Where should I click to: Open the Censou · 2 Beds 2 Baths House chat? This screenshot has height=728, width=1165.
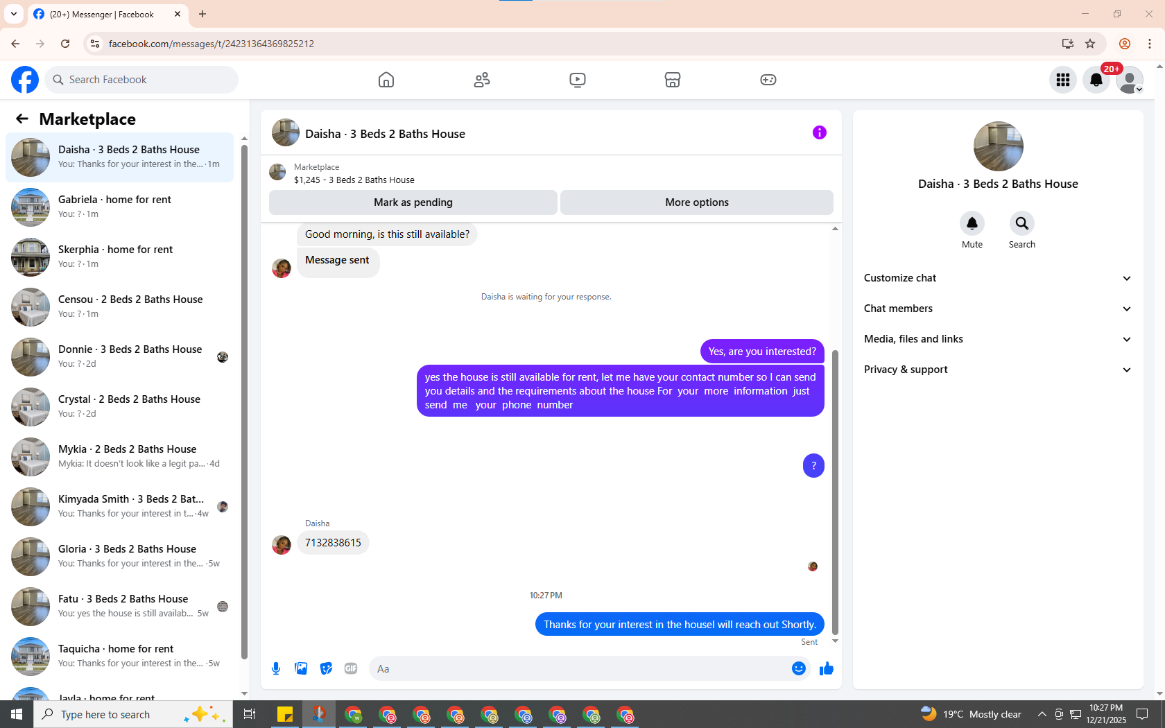click(119, 307)
